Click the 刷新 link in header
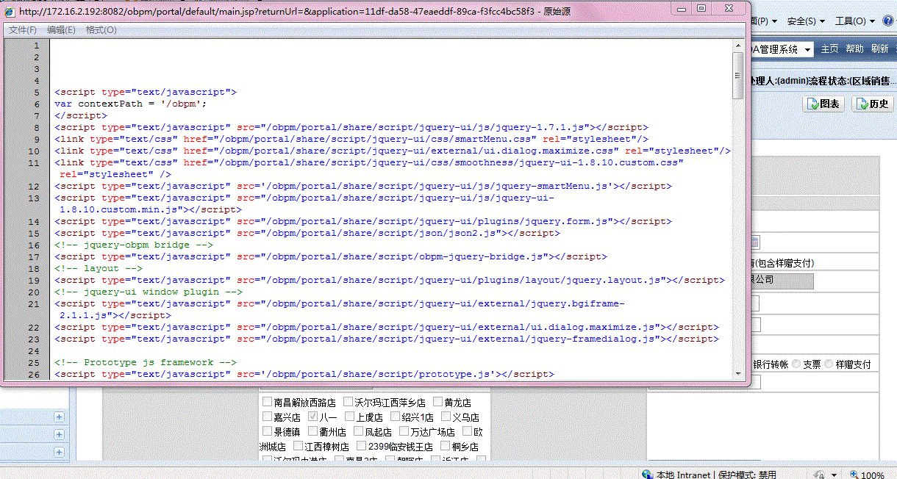 point(879,49)
